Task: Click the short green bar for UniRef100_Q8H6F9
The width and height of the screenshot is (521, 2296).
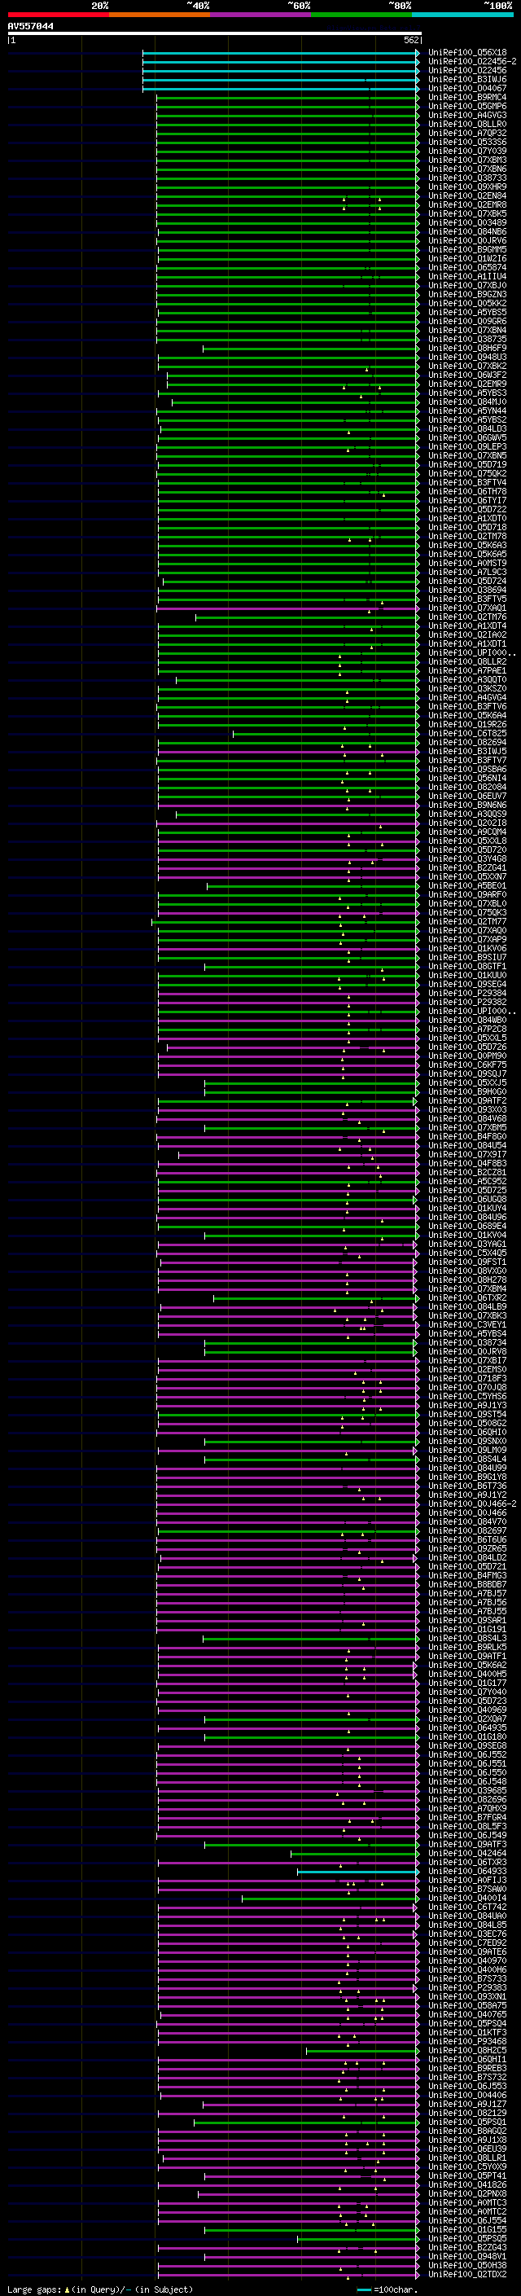Action: [311, 349]
